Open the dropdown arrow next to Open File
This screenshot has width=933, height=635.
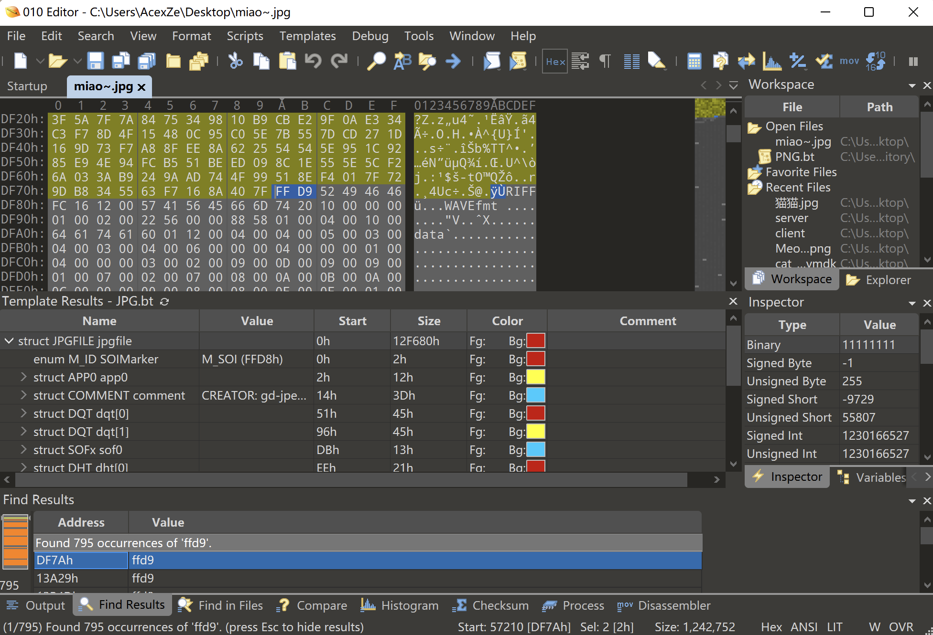point(77,61)
